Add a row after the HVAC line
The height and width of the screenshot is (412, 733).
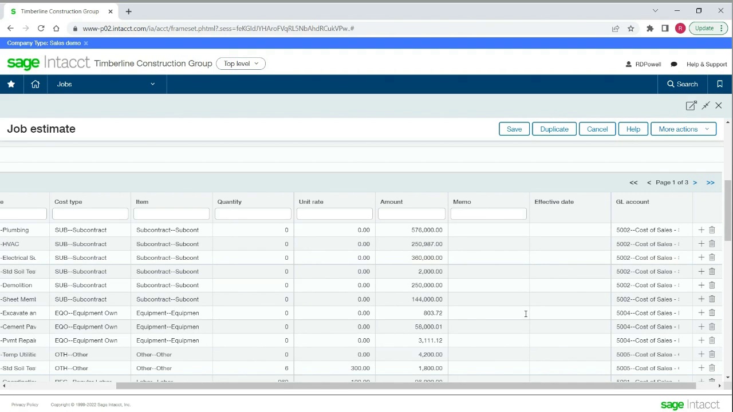click(x=702, y=244)
